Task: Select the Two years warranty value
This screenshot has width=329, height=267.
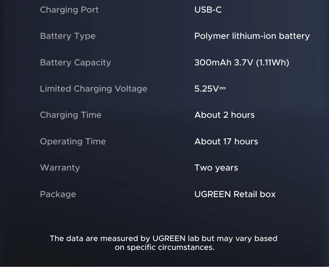Action: pyautogui.click(x=216, y=168)
